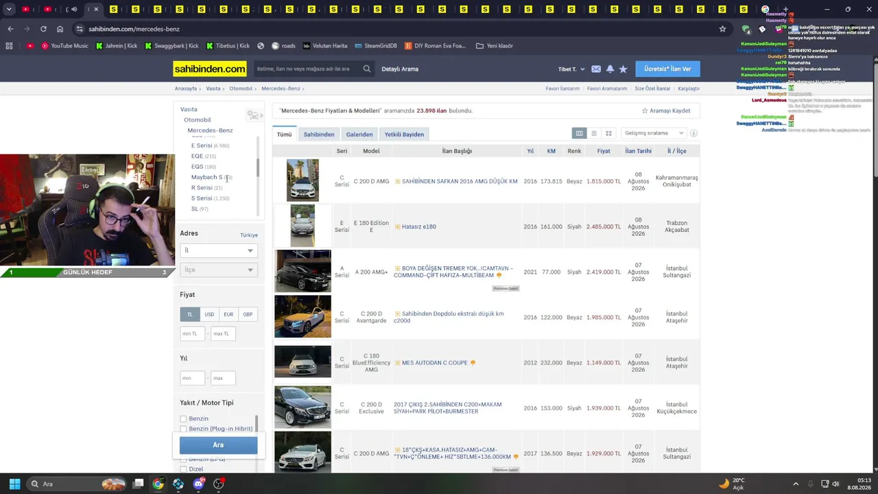Select GBP currency for price

click(248, 314)
